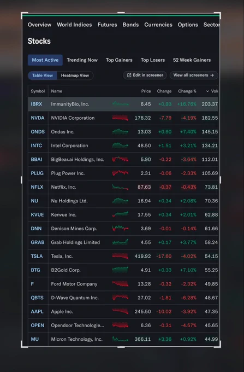Click the Volume sort arrow

[x=207, y=91]
